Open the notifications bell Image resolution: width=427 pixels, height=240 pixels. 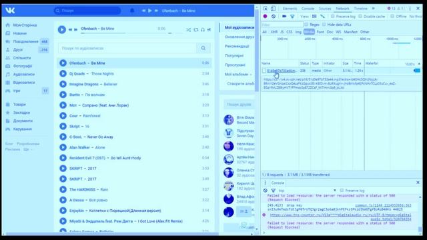coord(132,11)
